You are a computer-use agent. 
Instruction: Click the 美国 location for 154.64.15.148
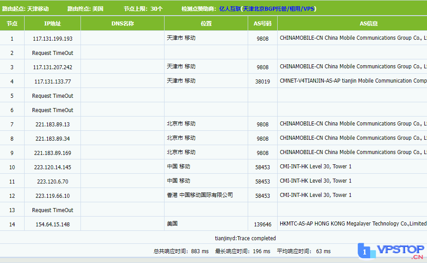tap(172, 224)
